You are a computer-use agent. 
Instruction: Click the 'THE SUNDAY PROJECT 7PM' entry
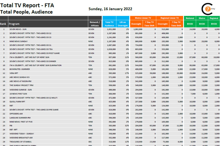21,85
